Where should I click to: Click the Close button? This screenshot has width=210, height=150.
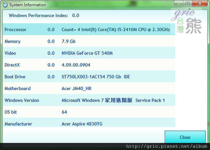click(x=185, y=137)
